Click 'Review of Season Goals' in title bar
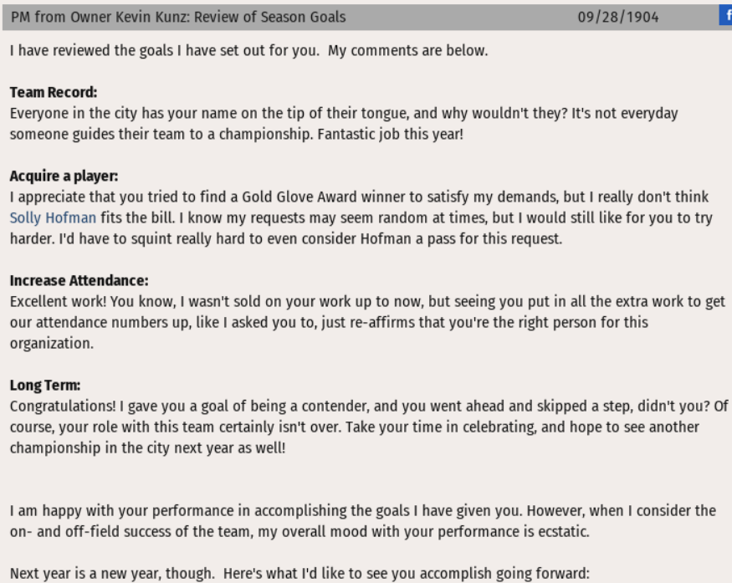The height and width of the screenshot is (583, 732). pos(270,17)
